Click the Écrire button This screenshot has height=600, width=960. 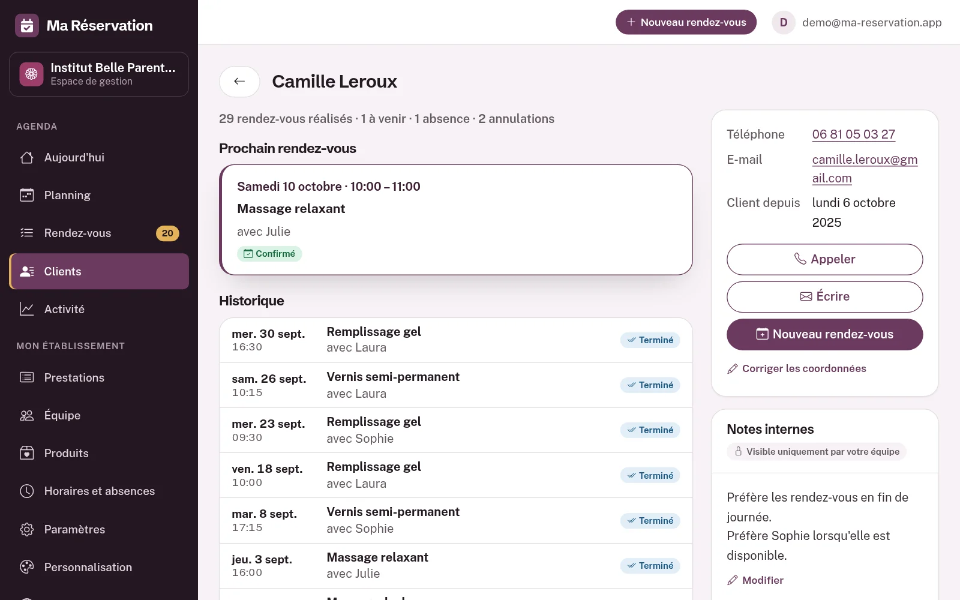click(824, 297)
